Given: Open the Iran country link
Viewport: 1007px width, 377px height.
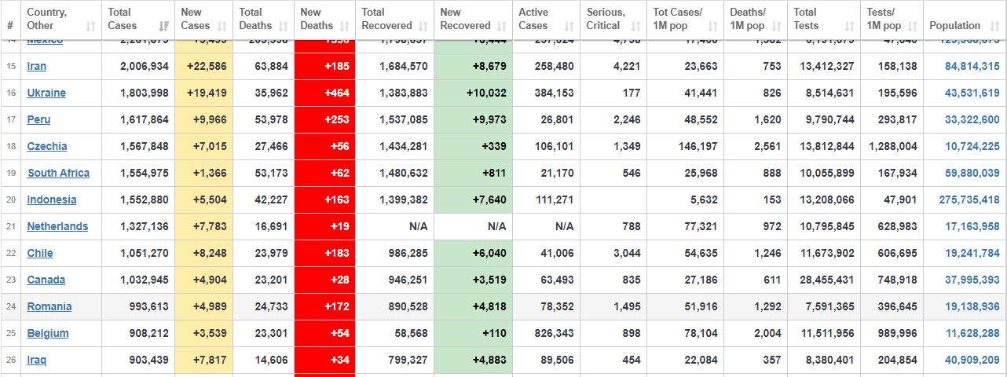Looking at the screenshot, I should [x=37, y=66].
